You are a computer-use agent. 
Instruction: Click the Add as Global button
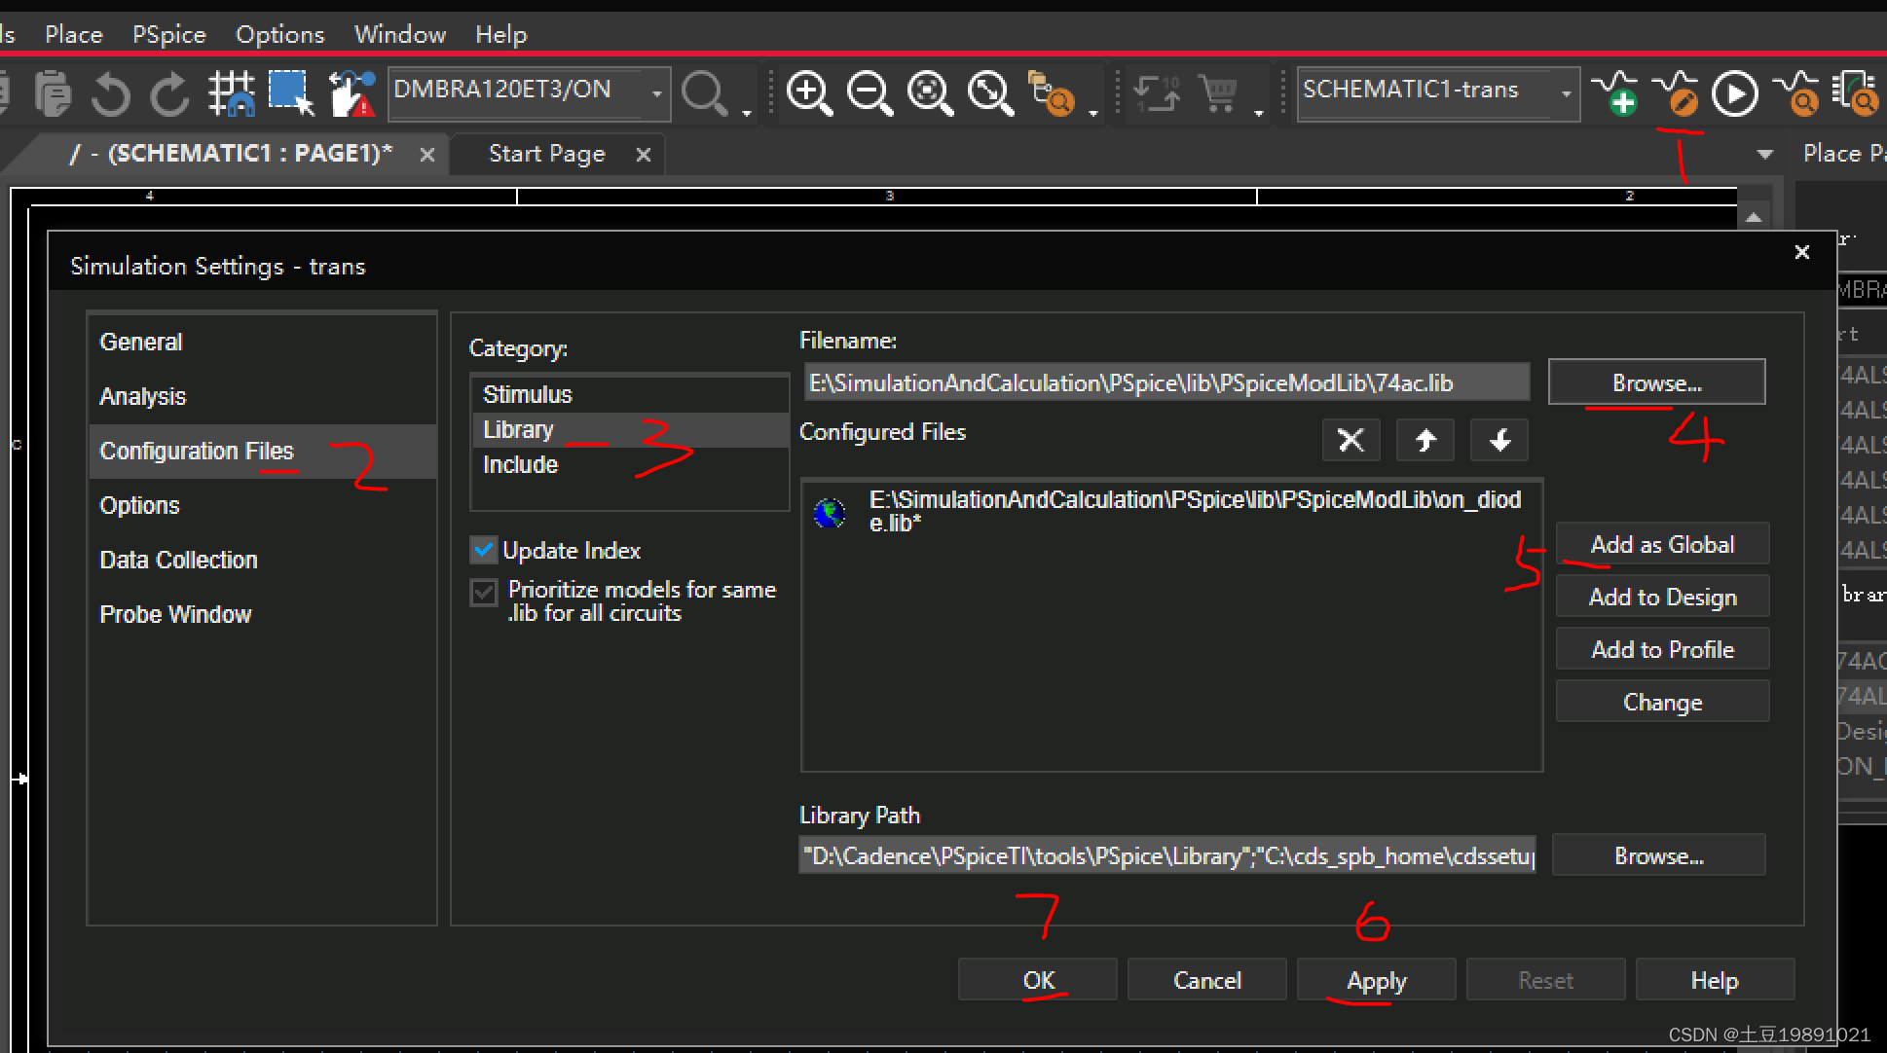click(1661, 544)
